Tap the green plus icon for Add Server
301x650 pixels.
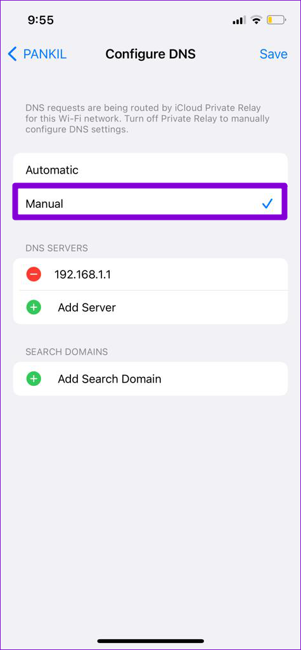34,307
